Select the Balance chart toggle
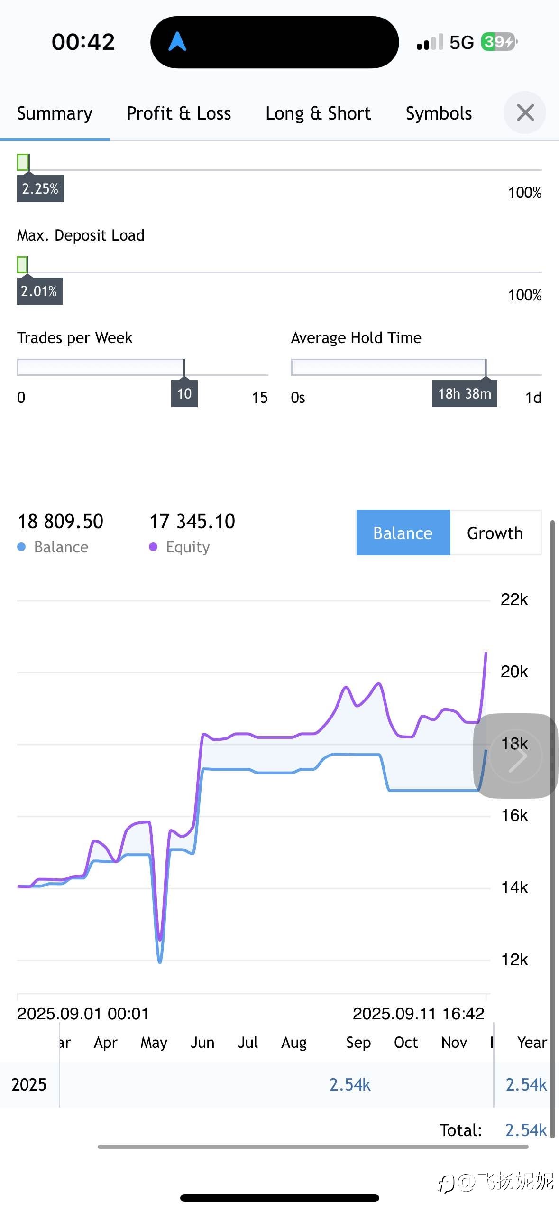 pos(403,533)
